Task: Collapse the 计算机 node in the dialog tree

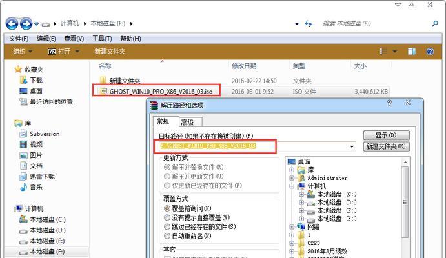Action: (292, 186)
